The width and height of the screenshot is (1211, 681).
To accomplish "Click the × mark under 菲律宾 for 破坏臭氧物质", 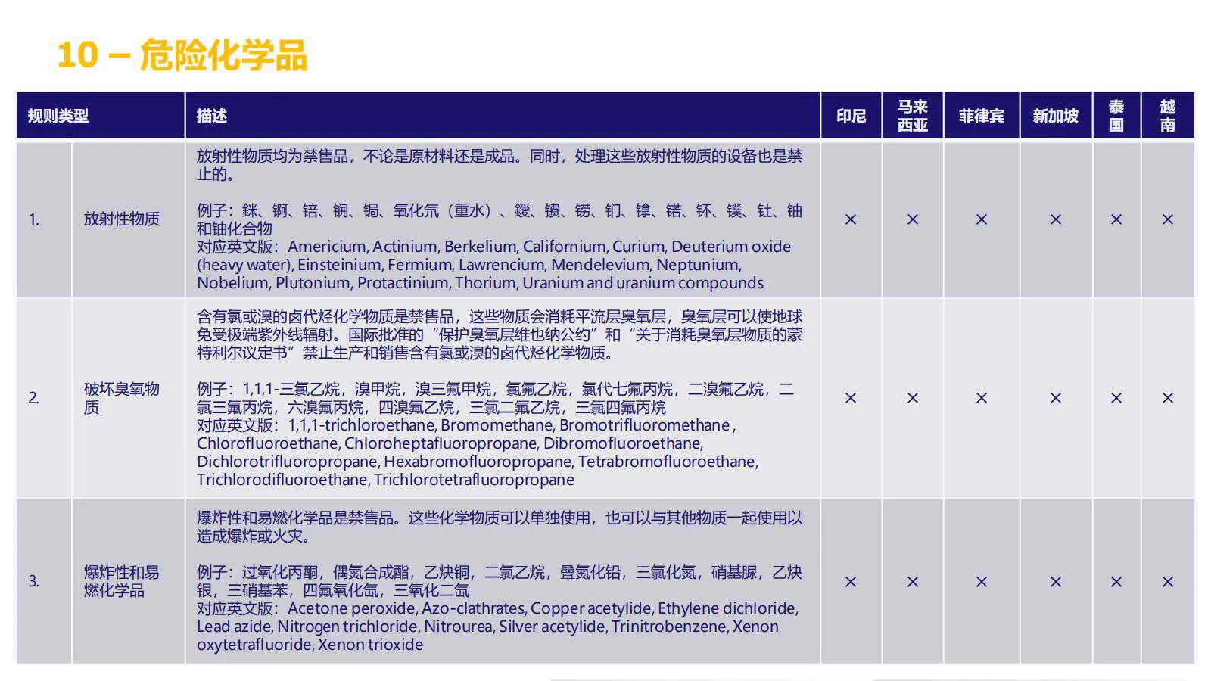I will coord(981,397).
